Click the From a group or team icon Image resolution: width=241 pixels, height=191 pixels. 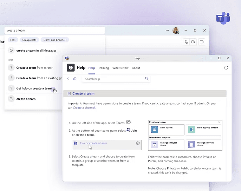192,130
